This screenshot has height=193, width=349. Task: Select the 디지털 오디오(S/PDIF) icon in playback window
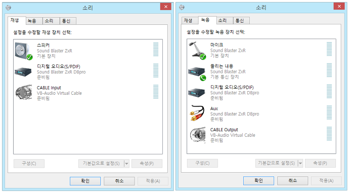pyautogui.click(x=23, y=72)
